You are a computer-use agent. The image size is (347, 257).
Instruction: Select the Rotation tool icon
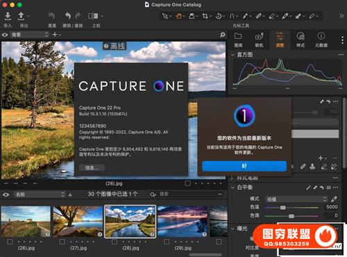pyautogui.click(x=218, y=16)
